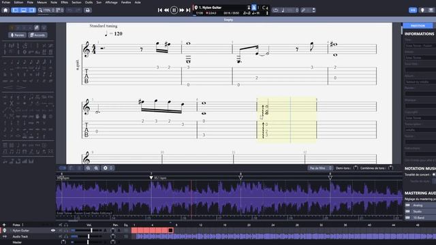
Task: Open the Fenêtre menu
Action: 126,2
